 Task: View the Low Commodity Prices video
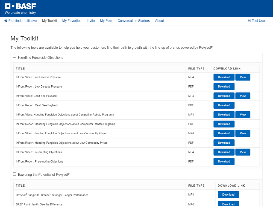[243, 134]
